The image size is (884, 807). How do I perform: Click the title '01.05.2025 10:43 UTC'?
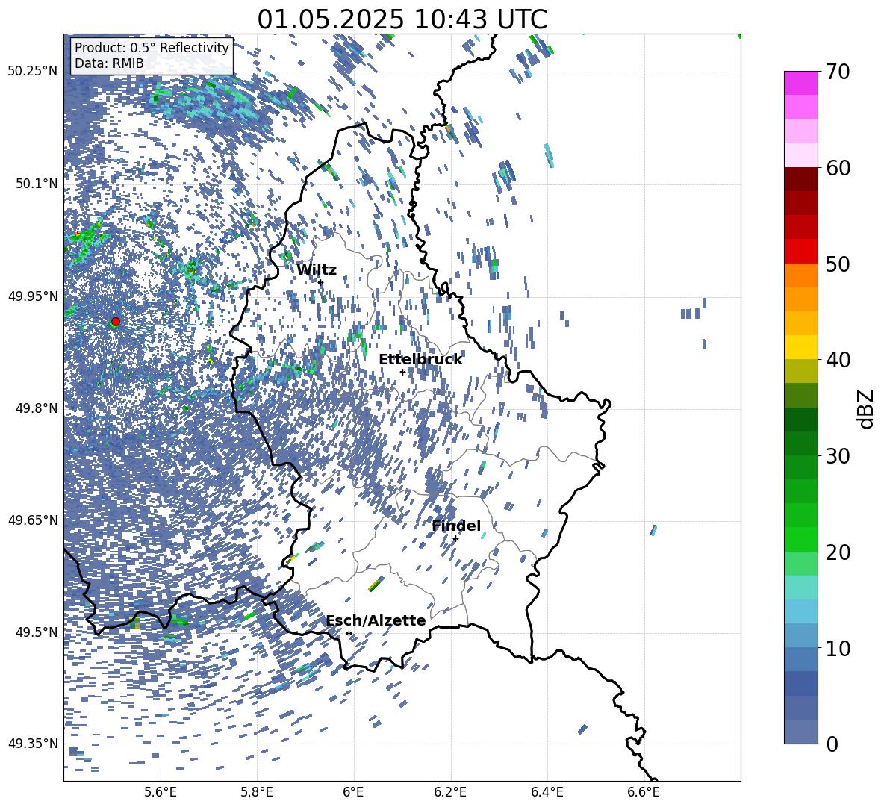coord(402,19)
